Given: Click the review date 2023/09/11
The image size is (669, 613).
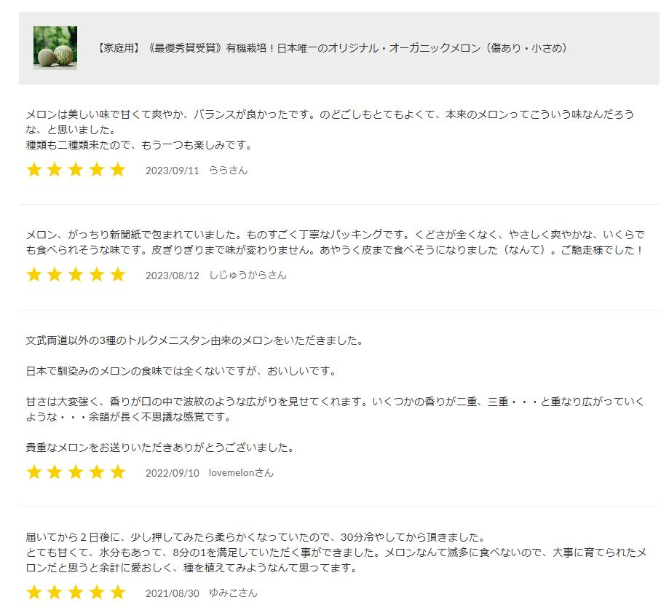Looking at the screenshot, I should [172, 171].
